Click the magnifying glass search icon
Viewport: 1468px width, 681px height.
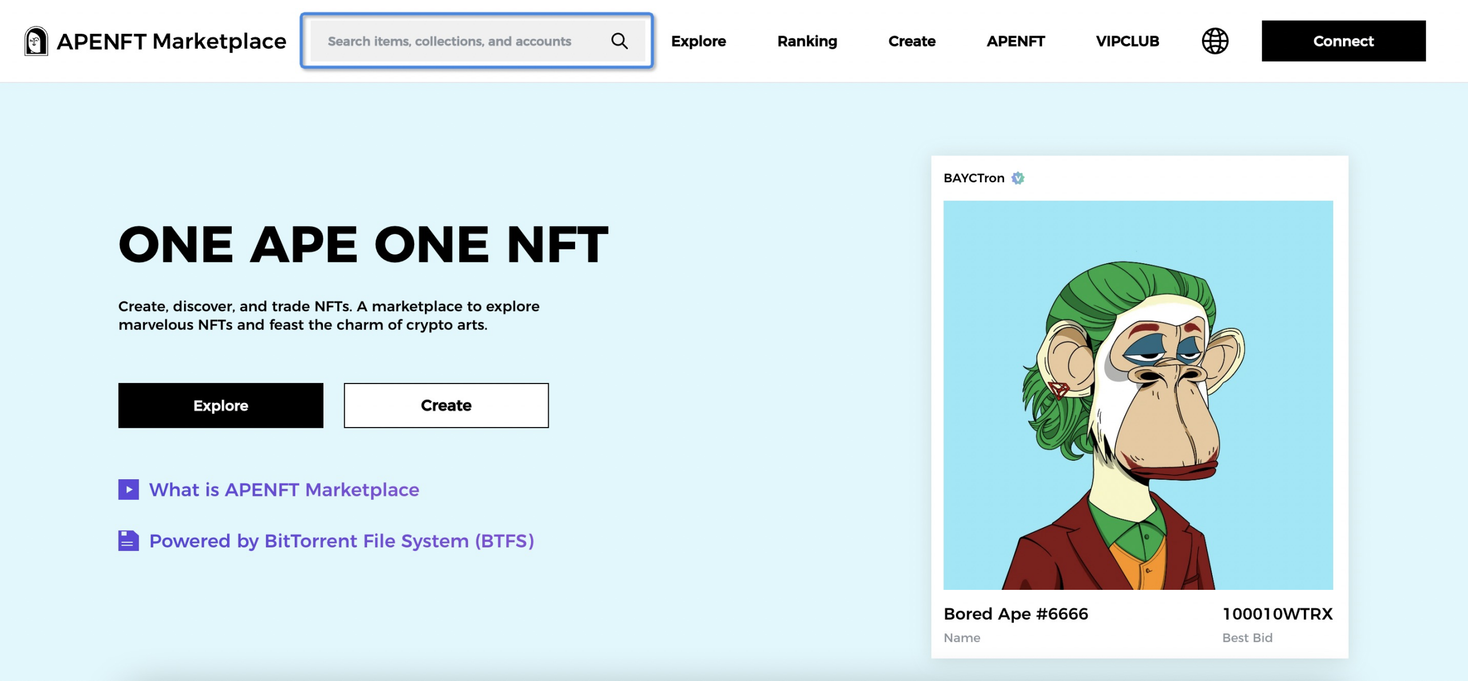point(619,41)
